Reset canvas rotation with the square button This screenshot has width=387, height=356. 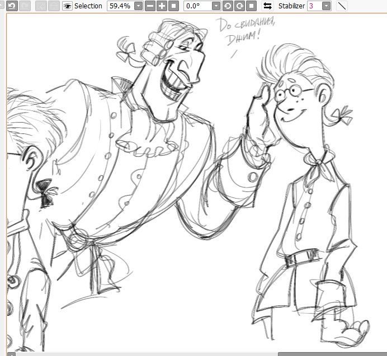pos(252,6)
